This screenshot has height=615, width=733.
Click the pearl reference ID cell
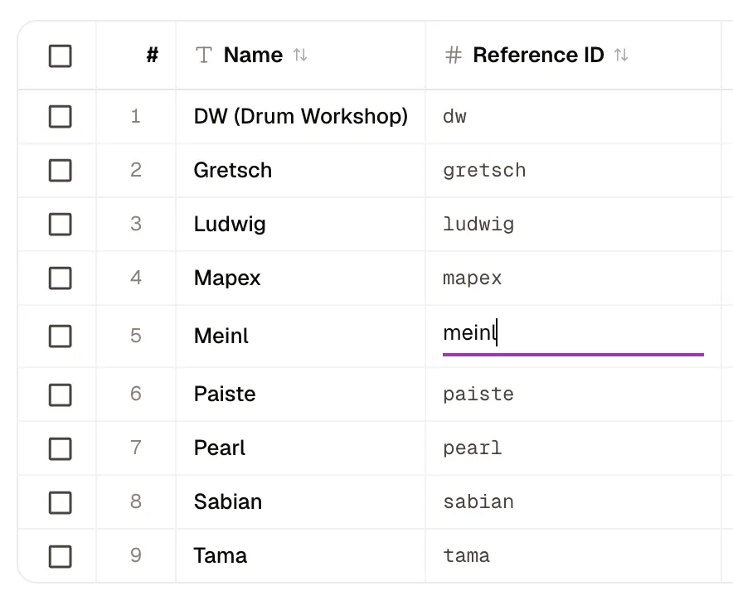573,448
